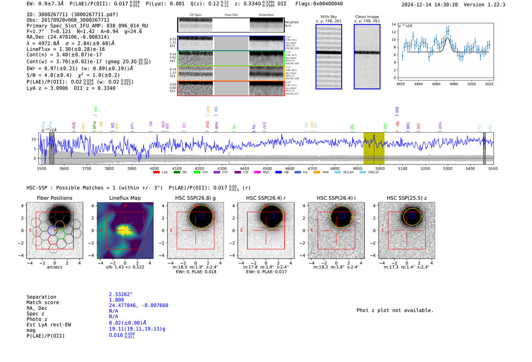Click the Flags:0x00400040 text

[319, 4]
